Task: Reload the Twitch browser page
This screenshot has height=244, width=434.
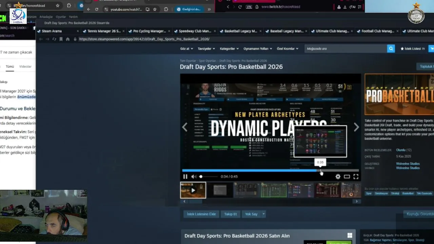Action: click(240, 7)
